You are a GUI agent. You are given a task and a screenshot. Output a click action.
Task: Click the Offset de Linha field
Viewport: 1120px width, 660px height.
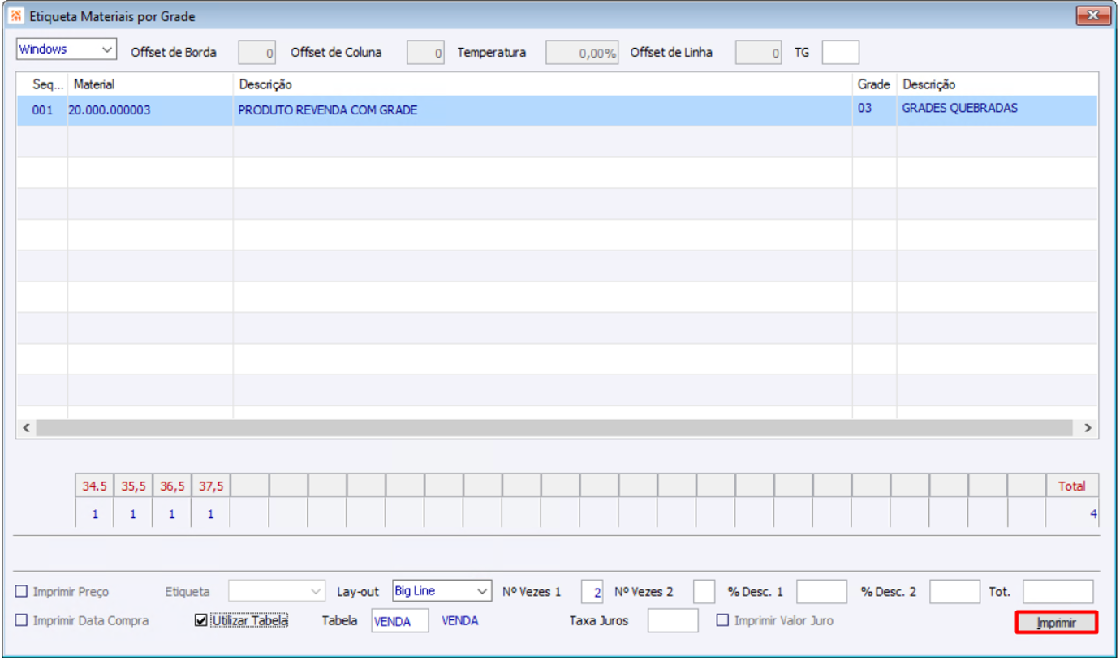point(759,53)
